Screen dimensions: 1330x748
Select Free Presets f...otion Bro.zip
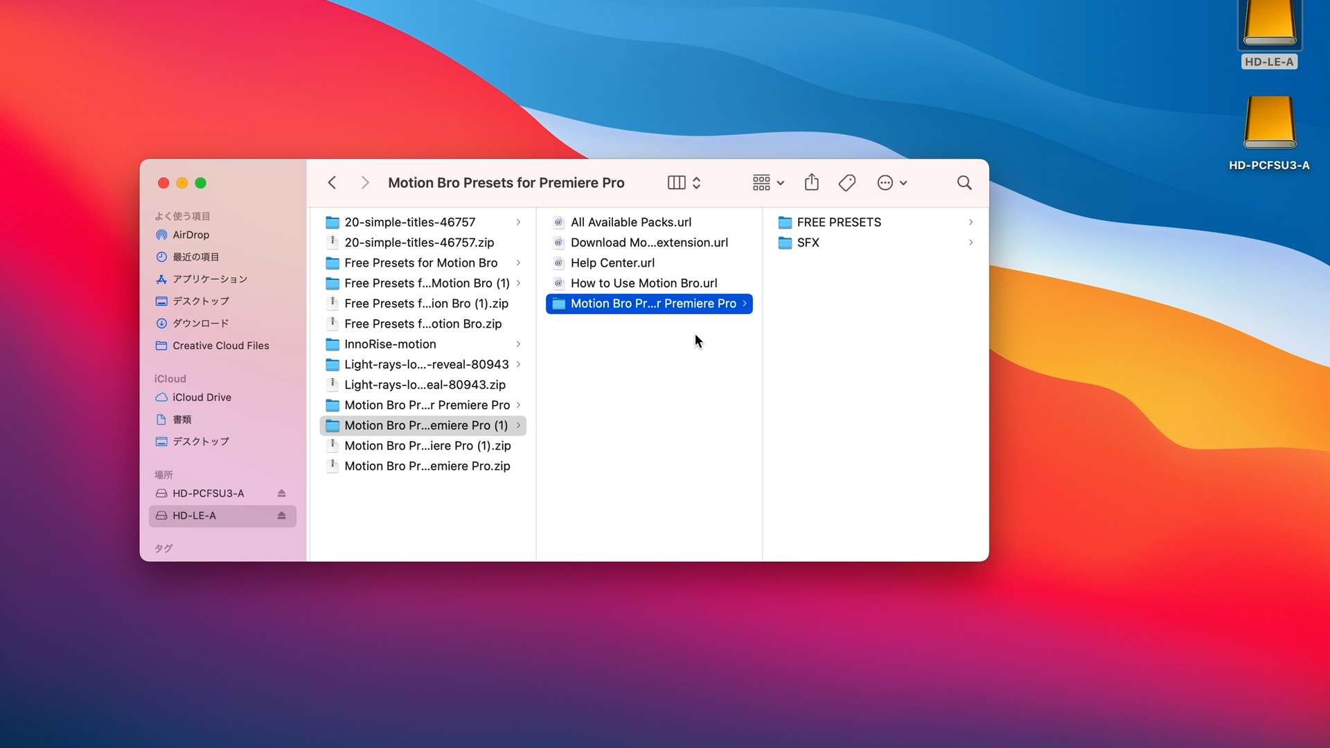pos(423,324)
